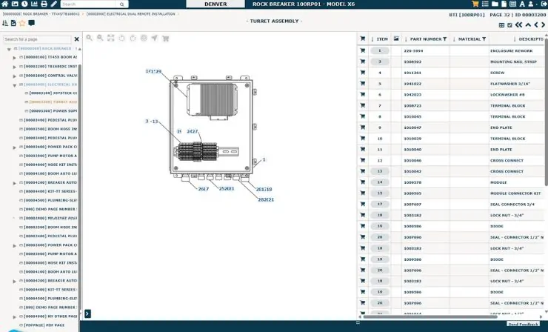Go up one level with the up chevron
Screen dimensions: 548x332
(x=528, y=25)
